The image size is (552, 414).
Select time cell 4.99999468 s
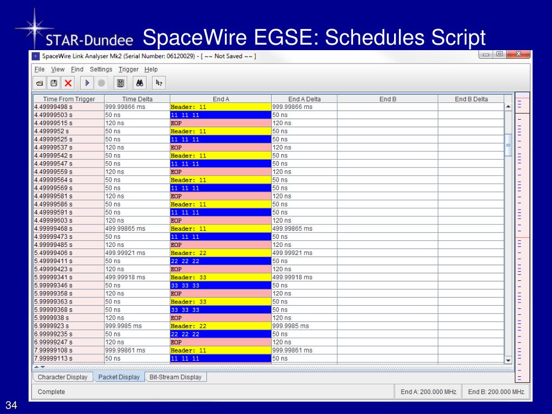pyautogui.click(x=69, y=229)
